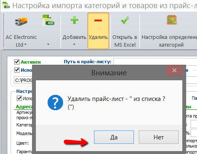Toggle the checkbox under Настройки heading
The height and width of the screenshot is (154, 197).
19,98
